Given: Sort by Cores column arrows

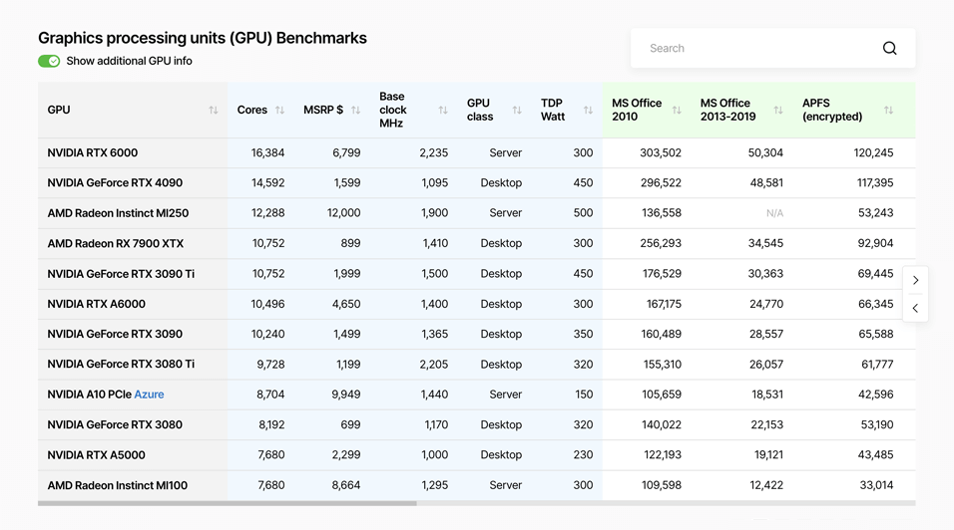Looking at the screenshot, I should (279, 110).
